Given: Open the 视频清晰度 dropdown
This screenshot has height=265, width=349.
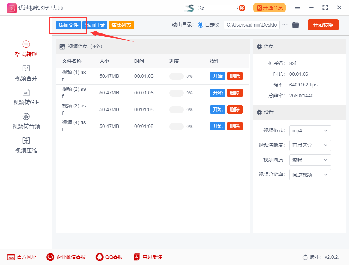Looking at the screenshot, I should pos(310,145).
